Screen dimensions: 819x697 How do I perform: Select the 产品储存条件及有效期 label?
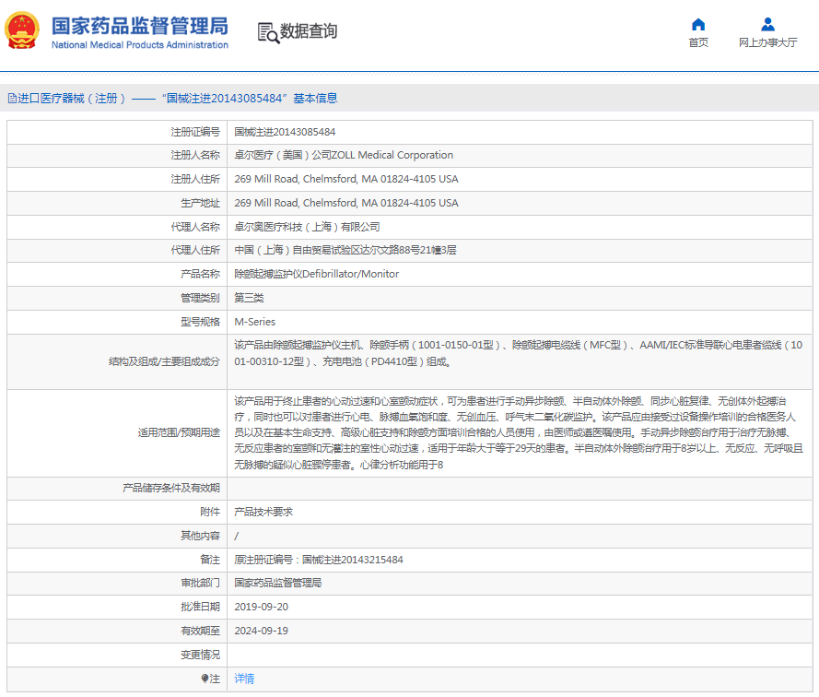[x=171, y=489]
